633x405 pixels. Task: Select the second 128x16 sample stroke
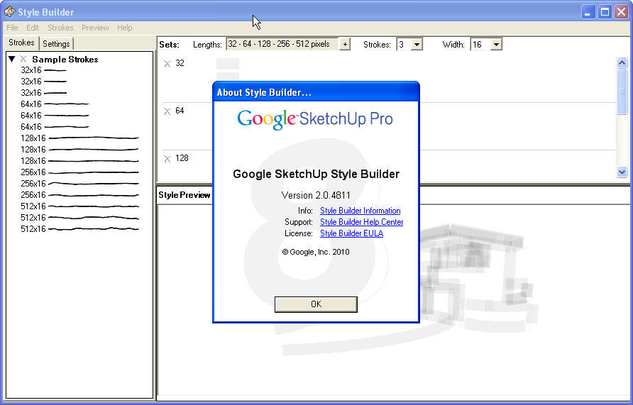(80, 149)
